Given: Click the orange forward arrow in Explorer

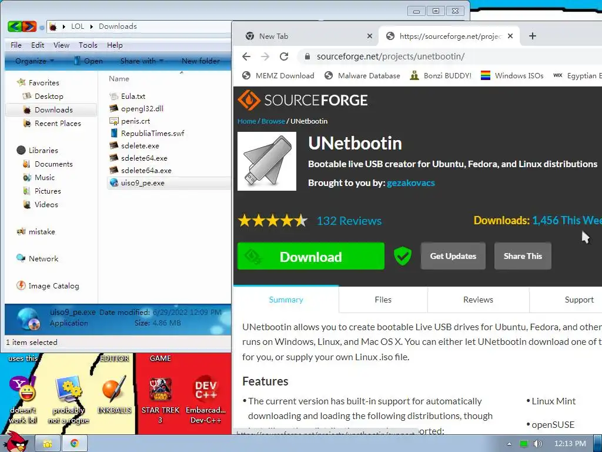Looking at the screenshot, I should (29, 26).
